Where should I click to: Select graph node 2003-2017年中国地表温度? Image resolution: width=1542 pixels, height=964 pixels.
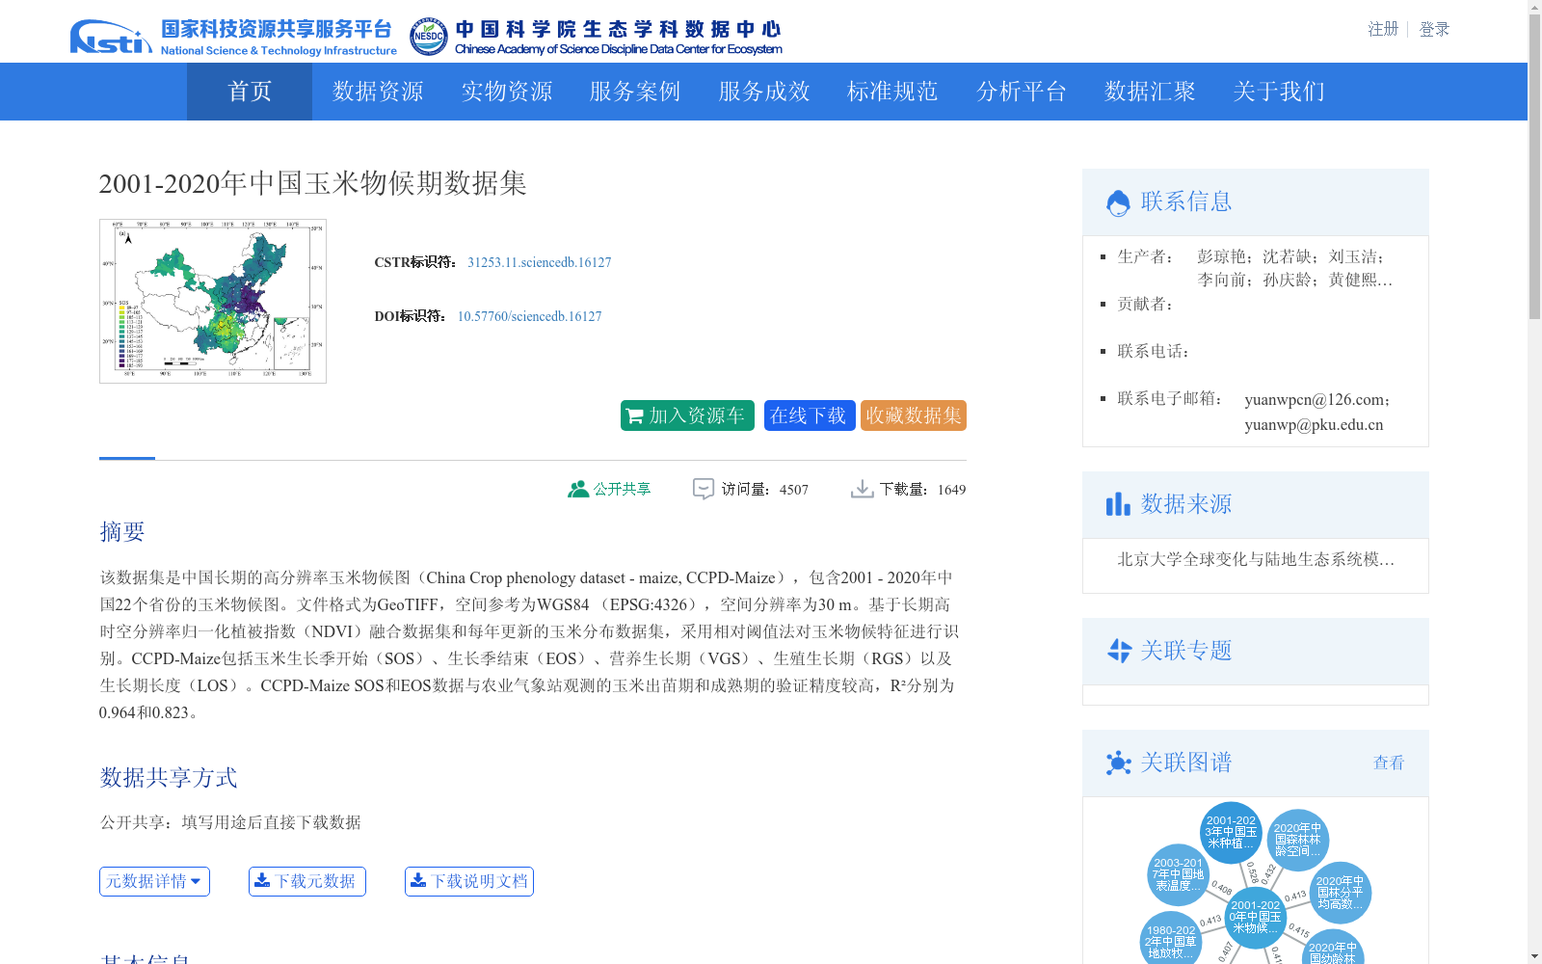click(x=1178, y=874)
